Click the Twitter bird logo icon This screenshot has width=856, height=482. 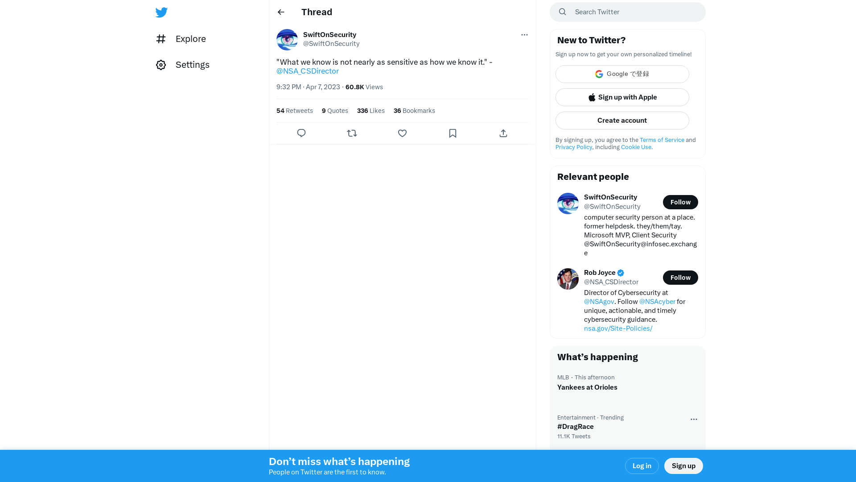coord(161,12)
